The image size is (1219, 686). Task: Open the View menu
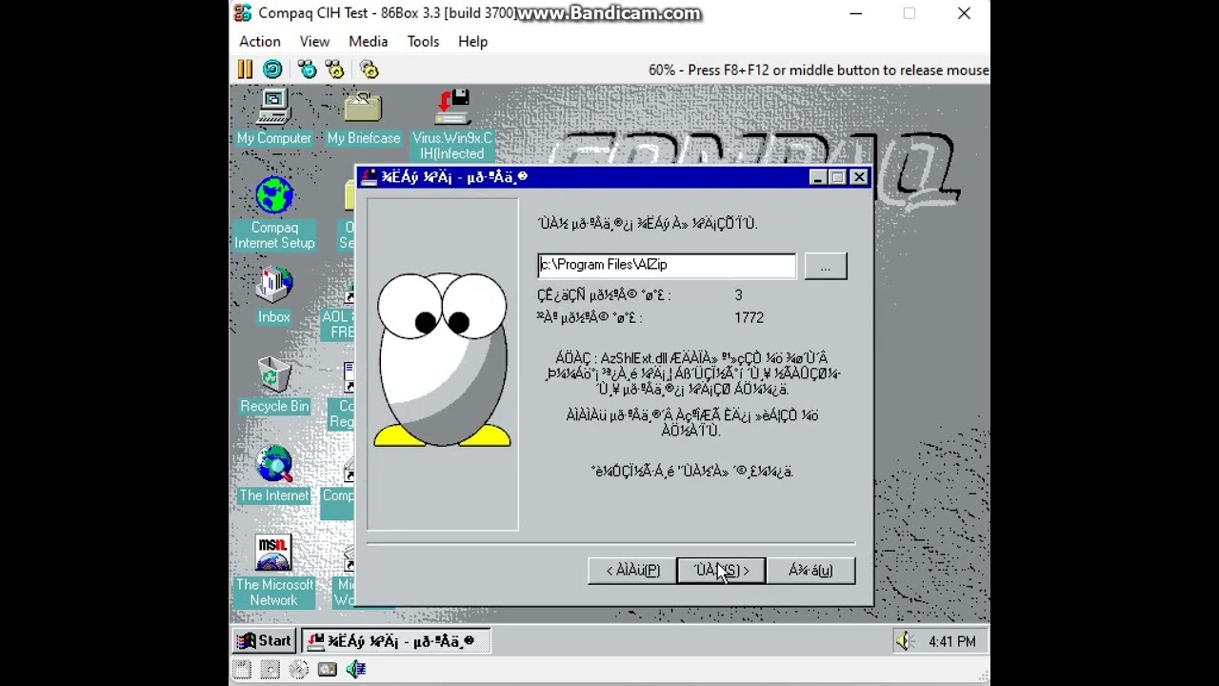click(x=314, y=42)
